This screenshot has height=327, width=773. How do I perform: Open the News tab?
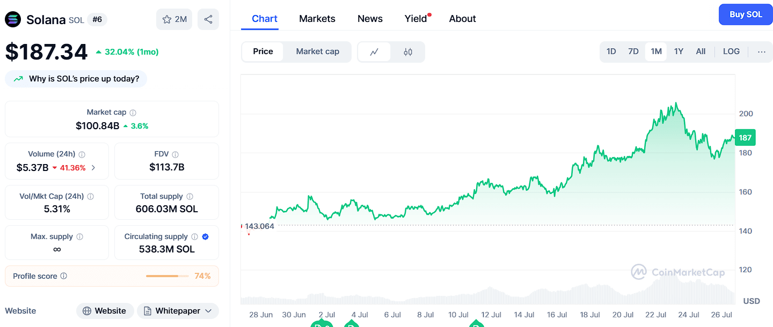point(370,19)
